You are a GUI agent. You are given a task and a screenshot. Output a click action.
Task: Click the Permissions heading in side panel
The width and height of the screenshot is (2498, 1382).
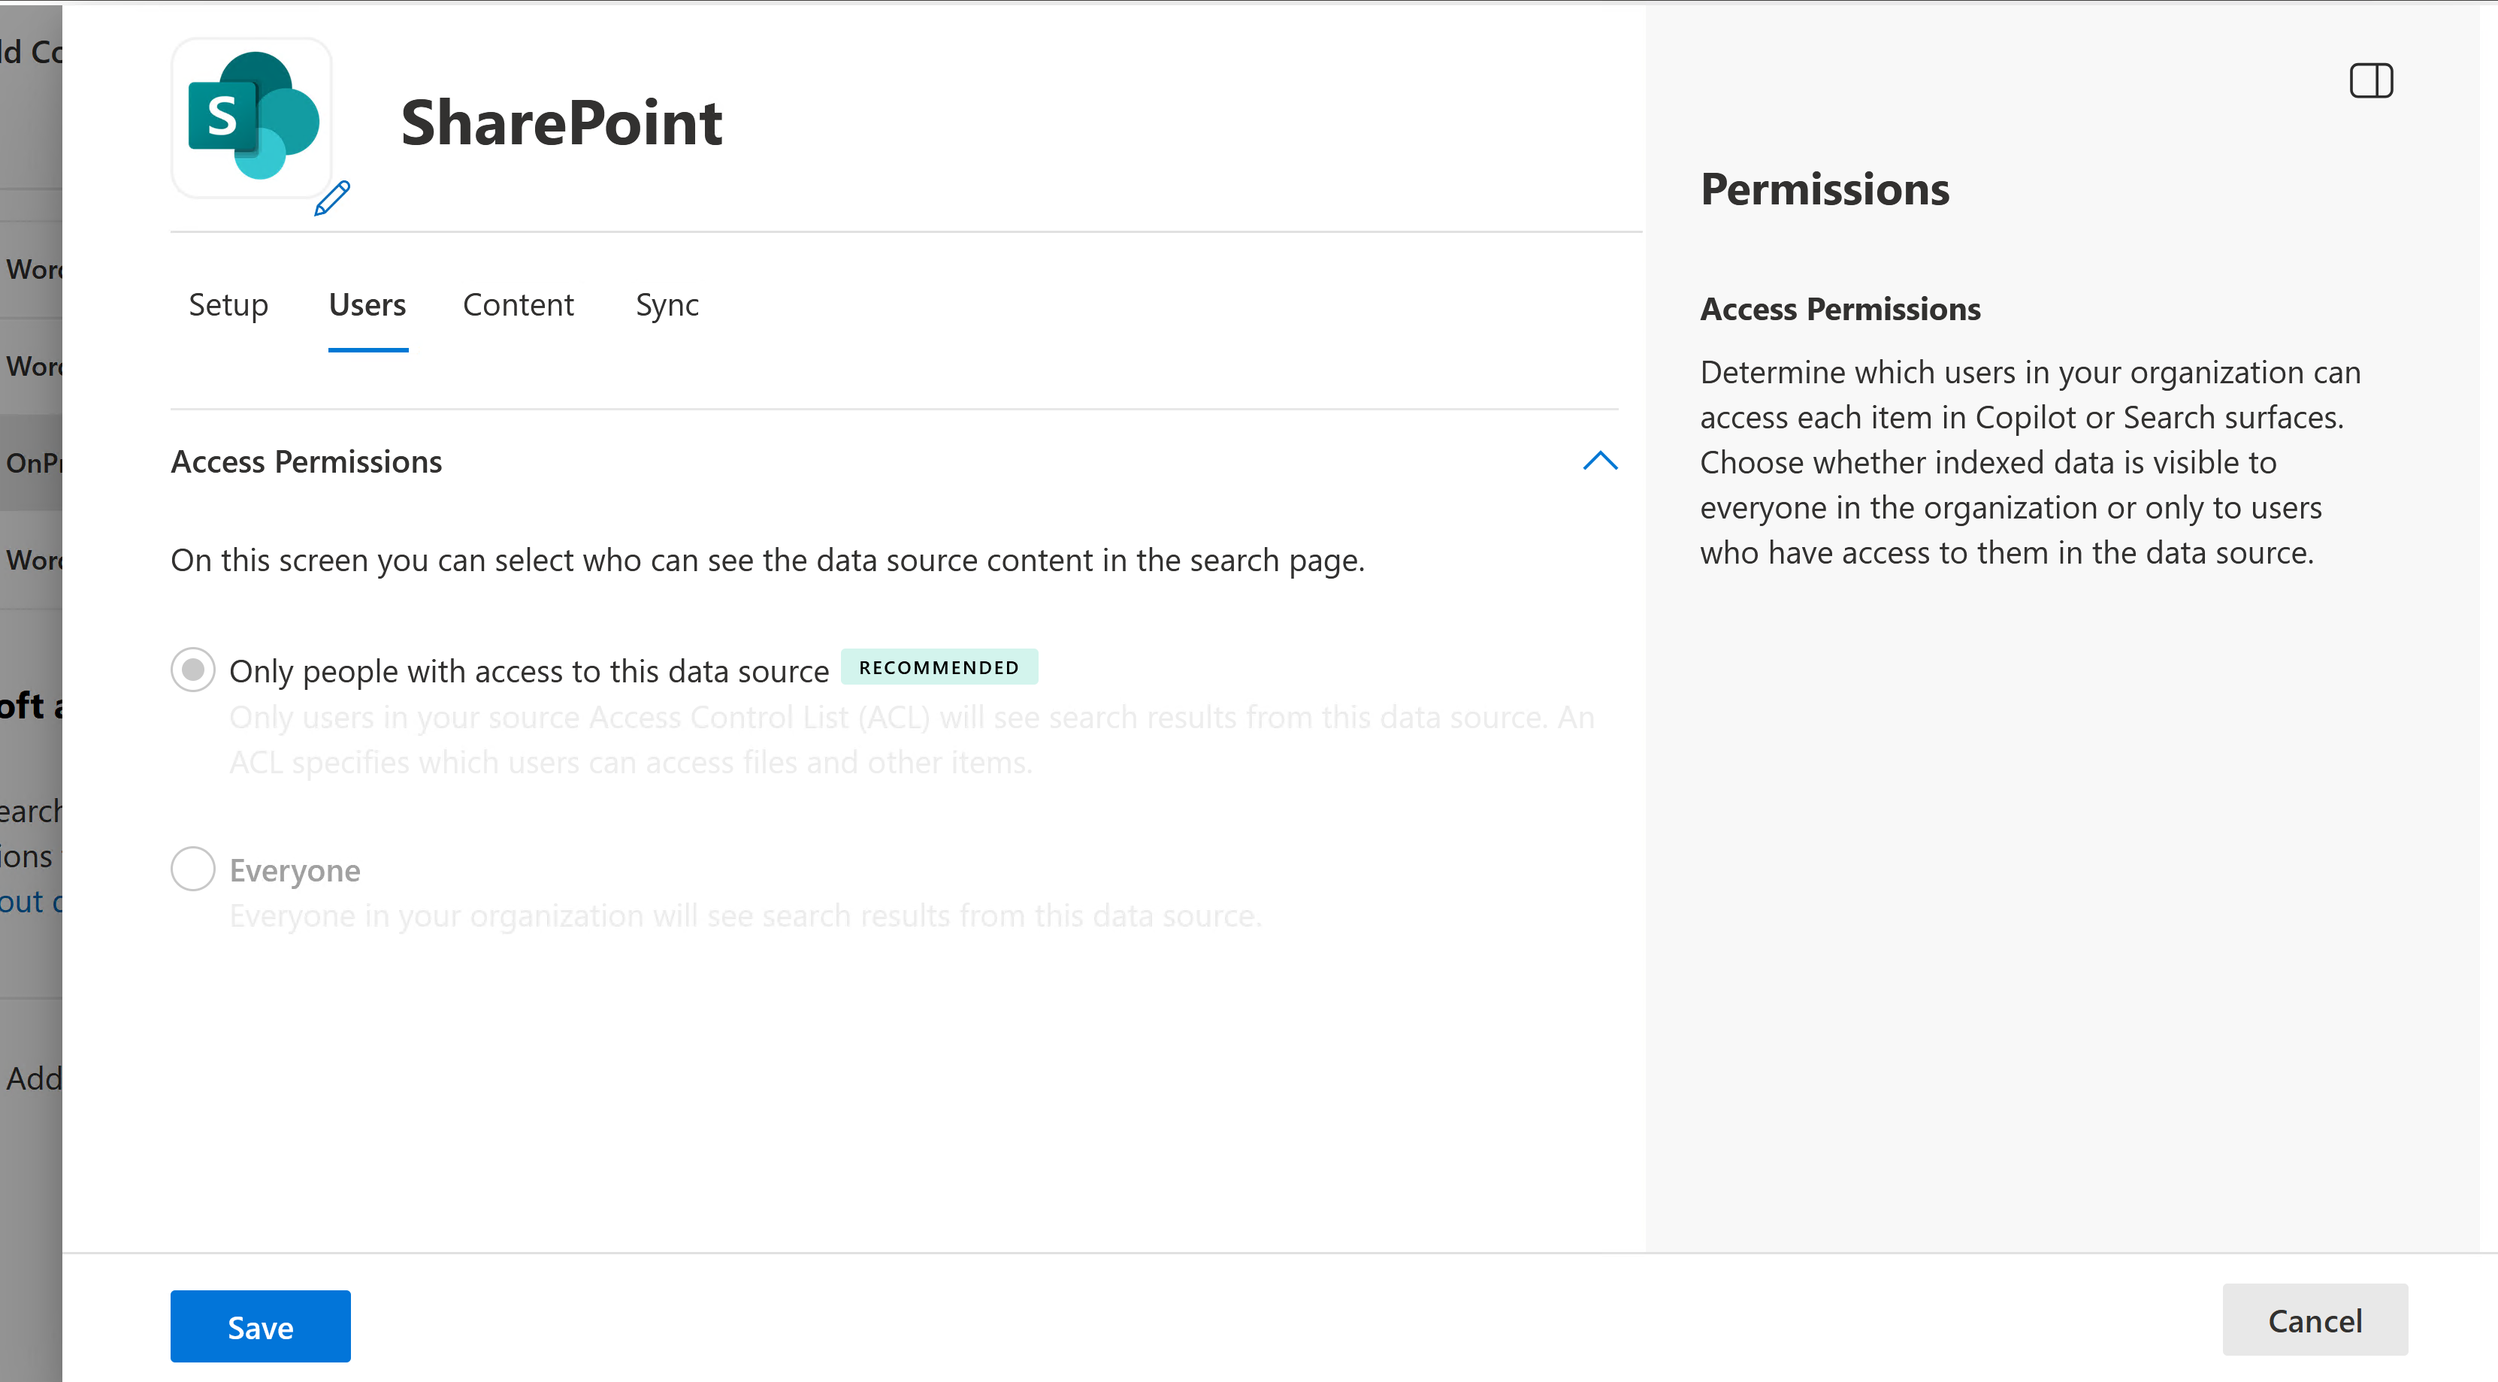pyautogui.click(x=1824, y=189)
